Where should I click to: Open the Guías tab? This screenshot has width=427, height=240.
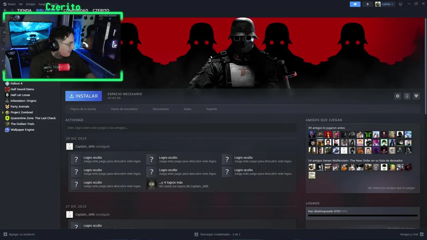point(187,109)
